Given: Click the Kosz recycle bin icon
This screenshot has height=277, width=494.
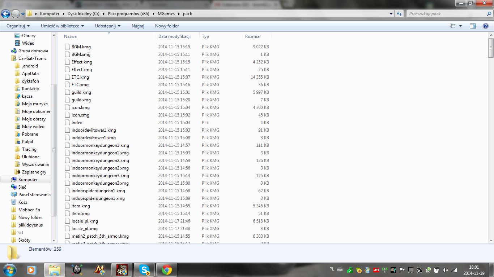Looking at the screenshot, I should point(14,202).
